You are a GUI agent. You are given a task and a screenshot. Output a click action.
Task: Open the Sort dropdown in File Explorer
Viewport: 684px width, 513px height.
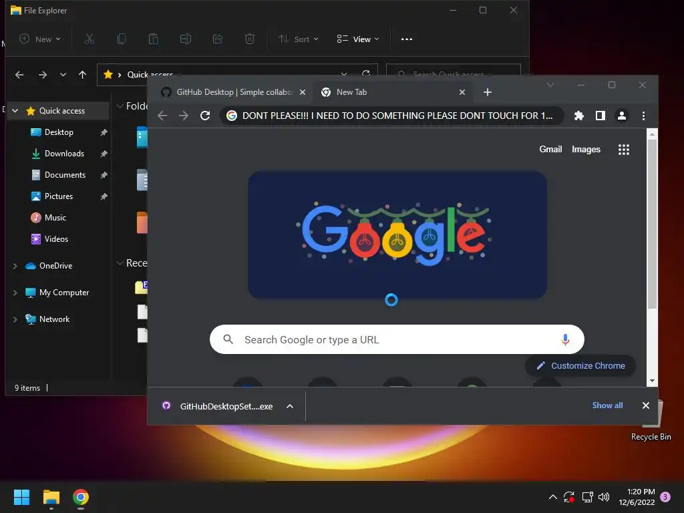[x=299, y=39]
